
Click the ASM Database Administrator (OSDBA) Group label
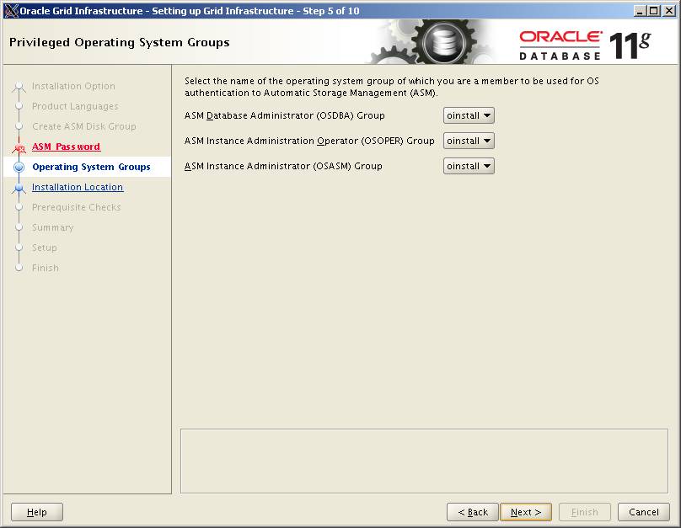[x=285, y=115]
